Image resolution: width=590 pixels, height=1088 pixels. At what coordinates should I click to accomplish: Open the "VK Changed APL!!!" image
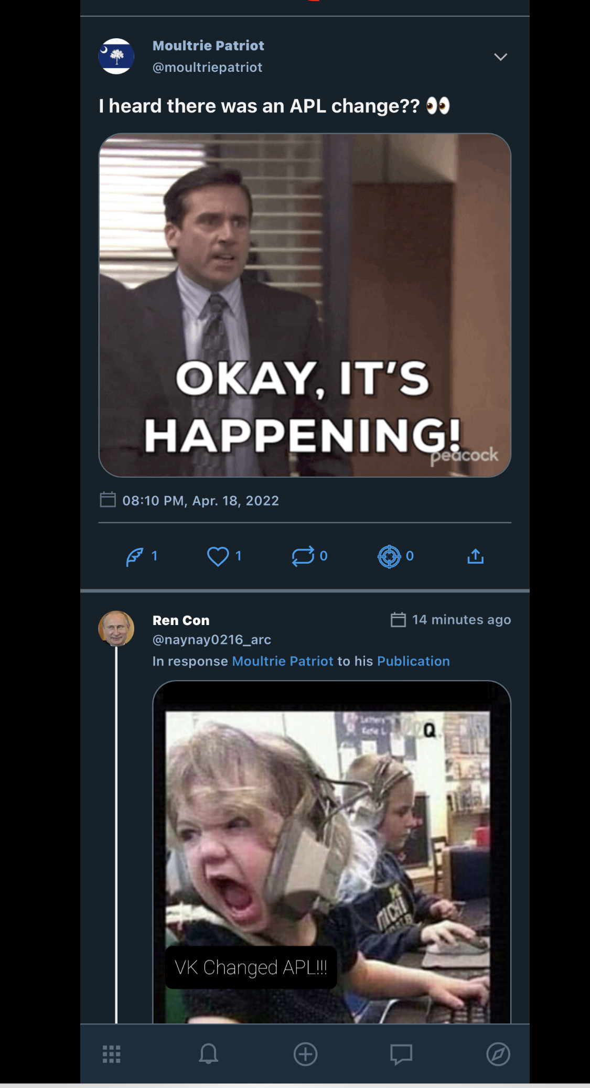[331, 852]
